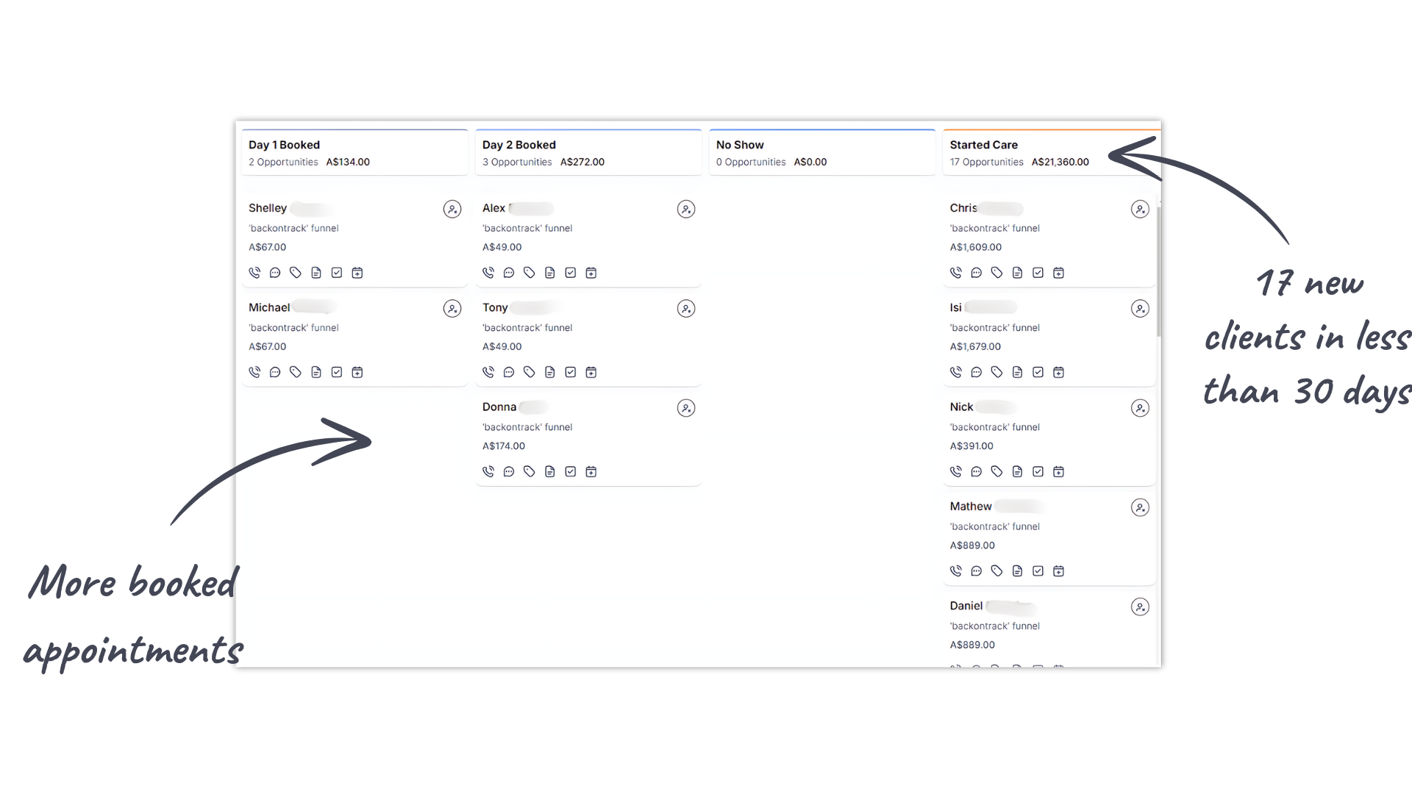Screen dimensions: 1412x794
Task: Click the Started Care column vertical scrollbar
Action: (x=1159, y=272)
